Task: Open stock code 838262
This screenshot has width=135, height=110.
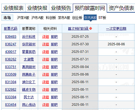Action: pos(11,59)
